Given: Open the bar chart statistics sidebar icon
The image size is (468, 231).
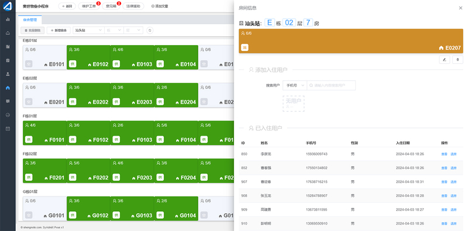Looking at the screenshot, I should (x=8, y=19).
